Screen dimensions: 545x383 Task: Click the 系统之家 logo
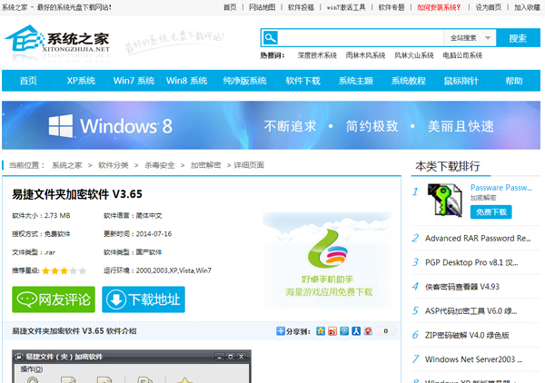57,43
